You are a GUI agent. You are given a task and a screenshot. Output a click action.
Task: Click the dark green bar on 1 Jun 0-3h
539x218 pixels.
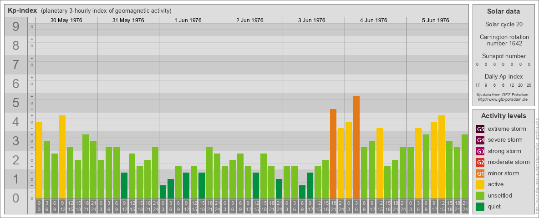tap(163, 192)
